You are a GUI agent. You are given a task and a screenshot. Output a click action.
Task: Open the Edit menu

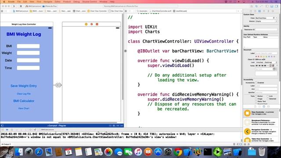pos(25,2)
